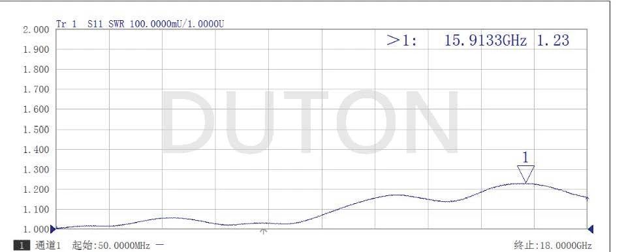Select the channel 1 indicator box
Viewport: 624px width, 252px height.
pyautogui.click(x=22, y=245)
